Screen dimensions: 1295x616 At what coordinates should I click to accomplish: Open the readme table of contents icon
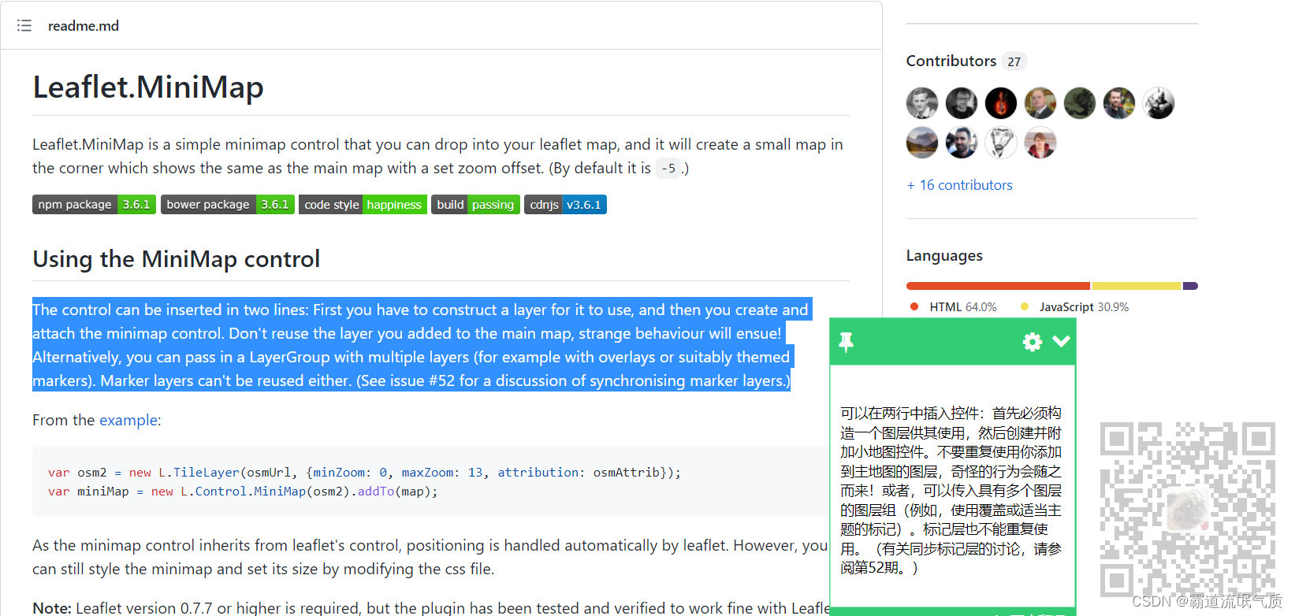click(24, 25)
